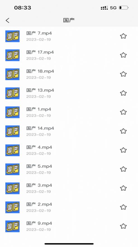Screen dimensions: 138x247
Task: Open 国产 14.mp4 list entry title
Action: coord(40,128)
